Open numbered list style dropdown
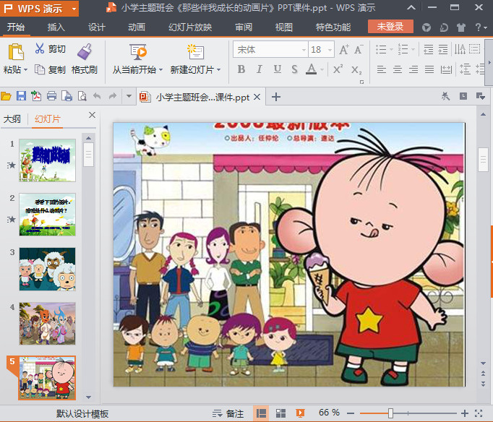The width and height of the screenshot is (493, 422). pos(413,49)
